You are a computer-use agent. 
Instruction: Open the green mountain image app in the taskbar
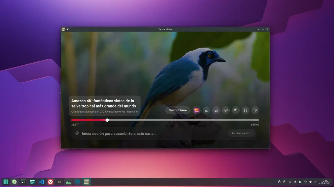(x=68, y=182)
